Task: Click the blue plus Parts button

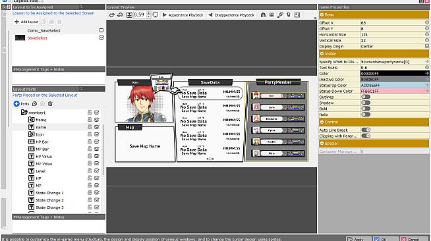Action: click(x=21, y=104)
